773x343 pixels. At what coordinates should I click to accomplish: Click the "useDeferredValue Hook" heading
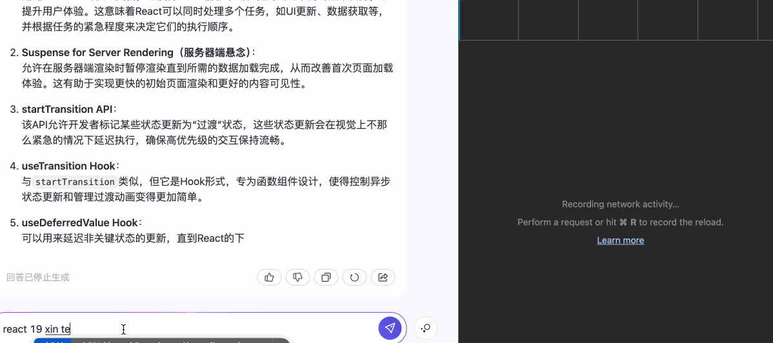(80, 222)
